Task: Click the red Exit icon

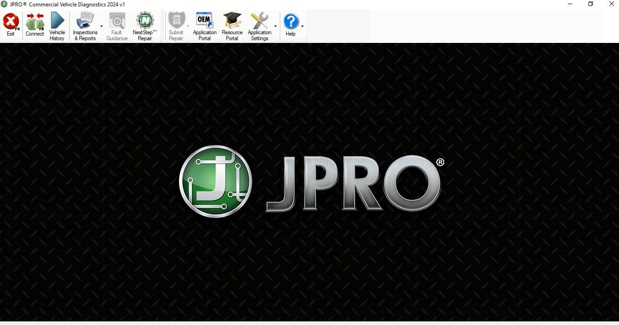Action: 10,21
